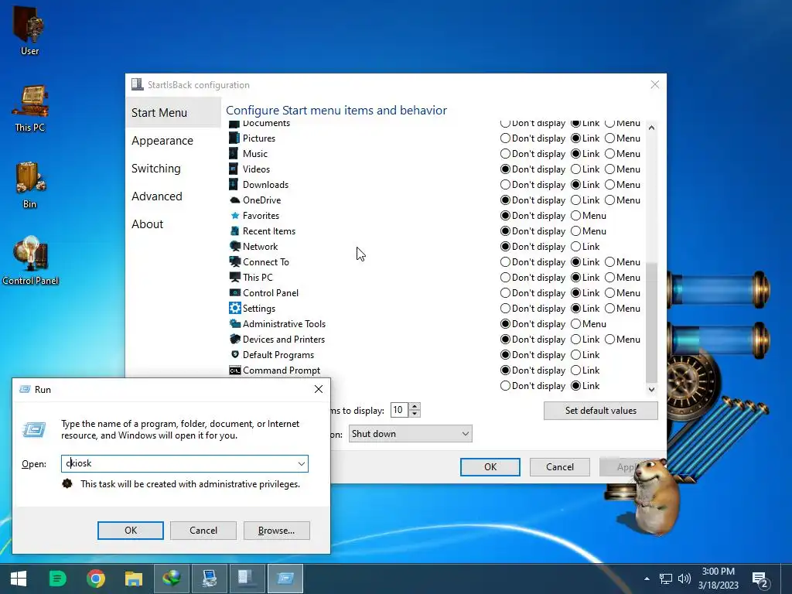Image resolution: width=792 pixels, height=594 pixels.
Task: Set Command Prompt to Link
Action: (x=575, y=370)
